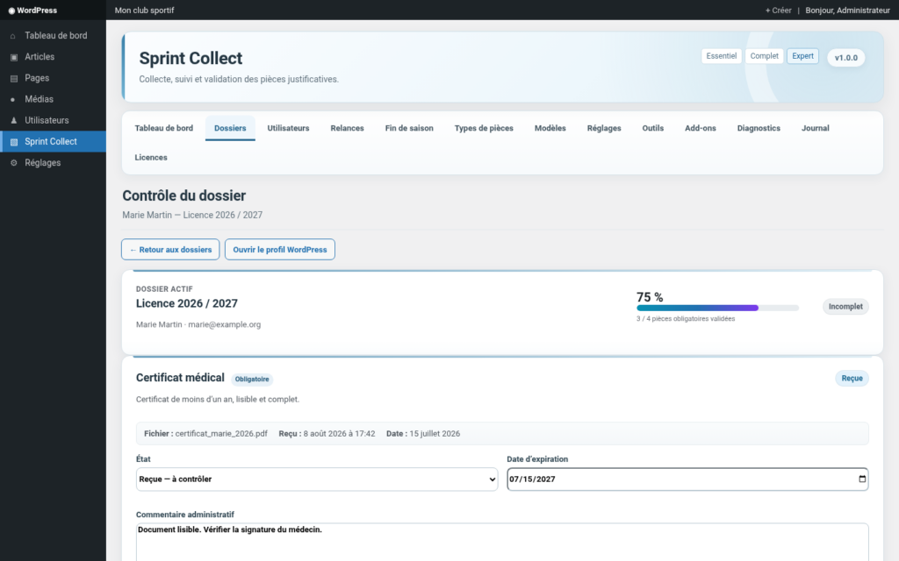Click the Pages icon in the sidebar

point(14,78)
